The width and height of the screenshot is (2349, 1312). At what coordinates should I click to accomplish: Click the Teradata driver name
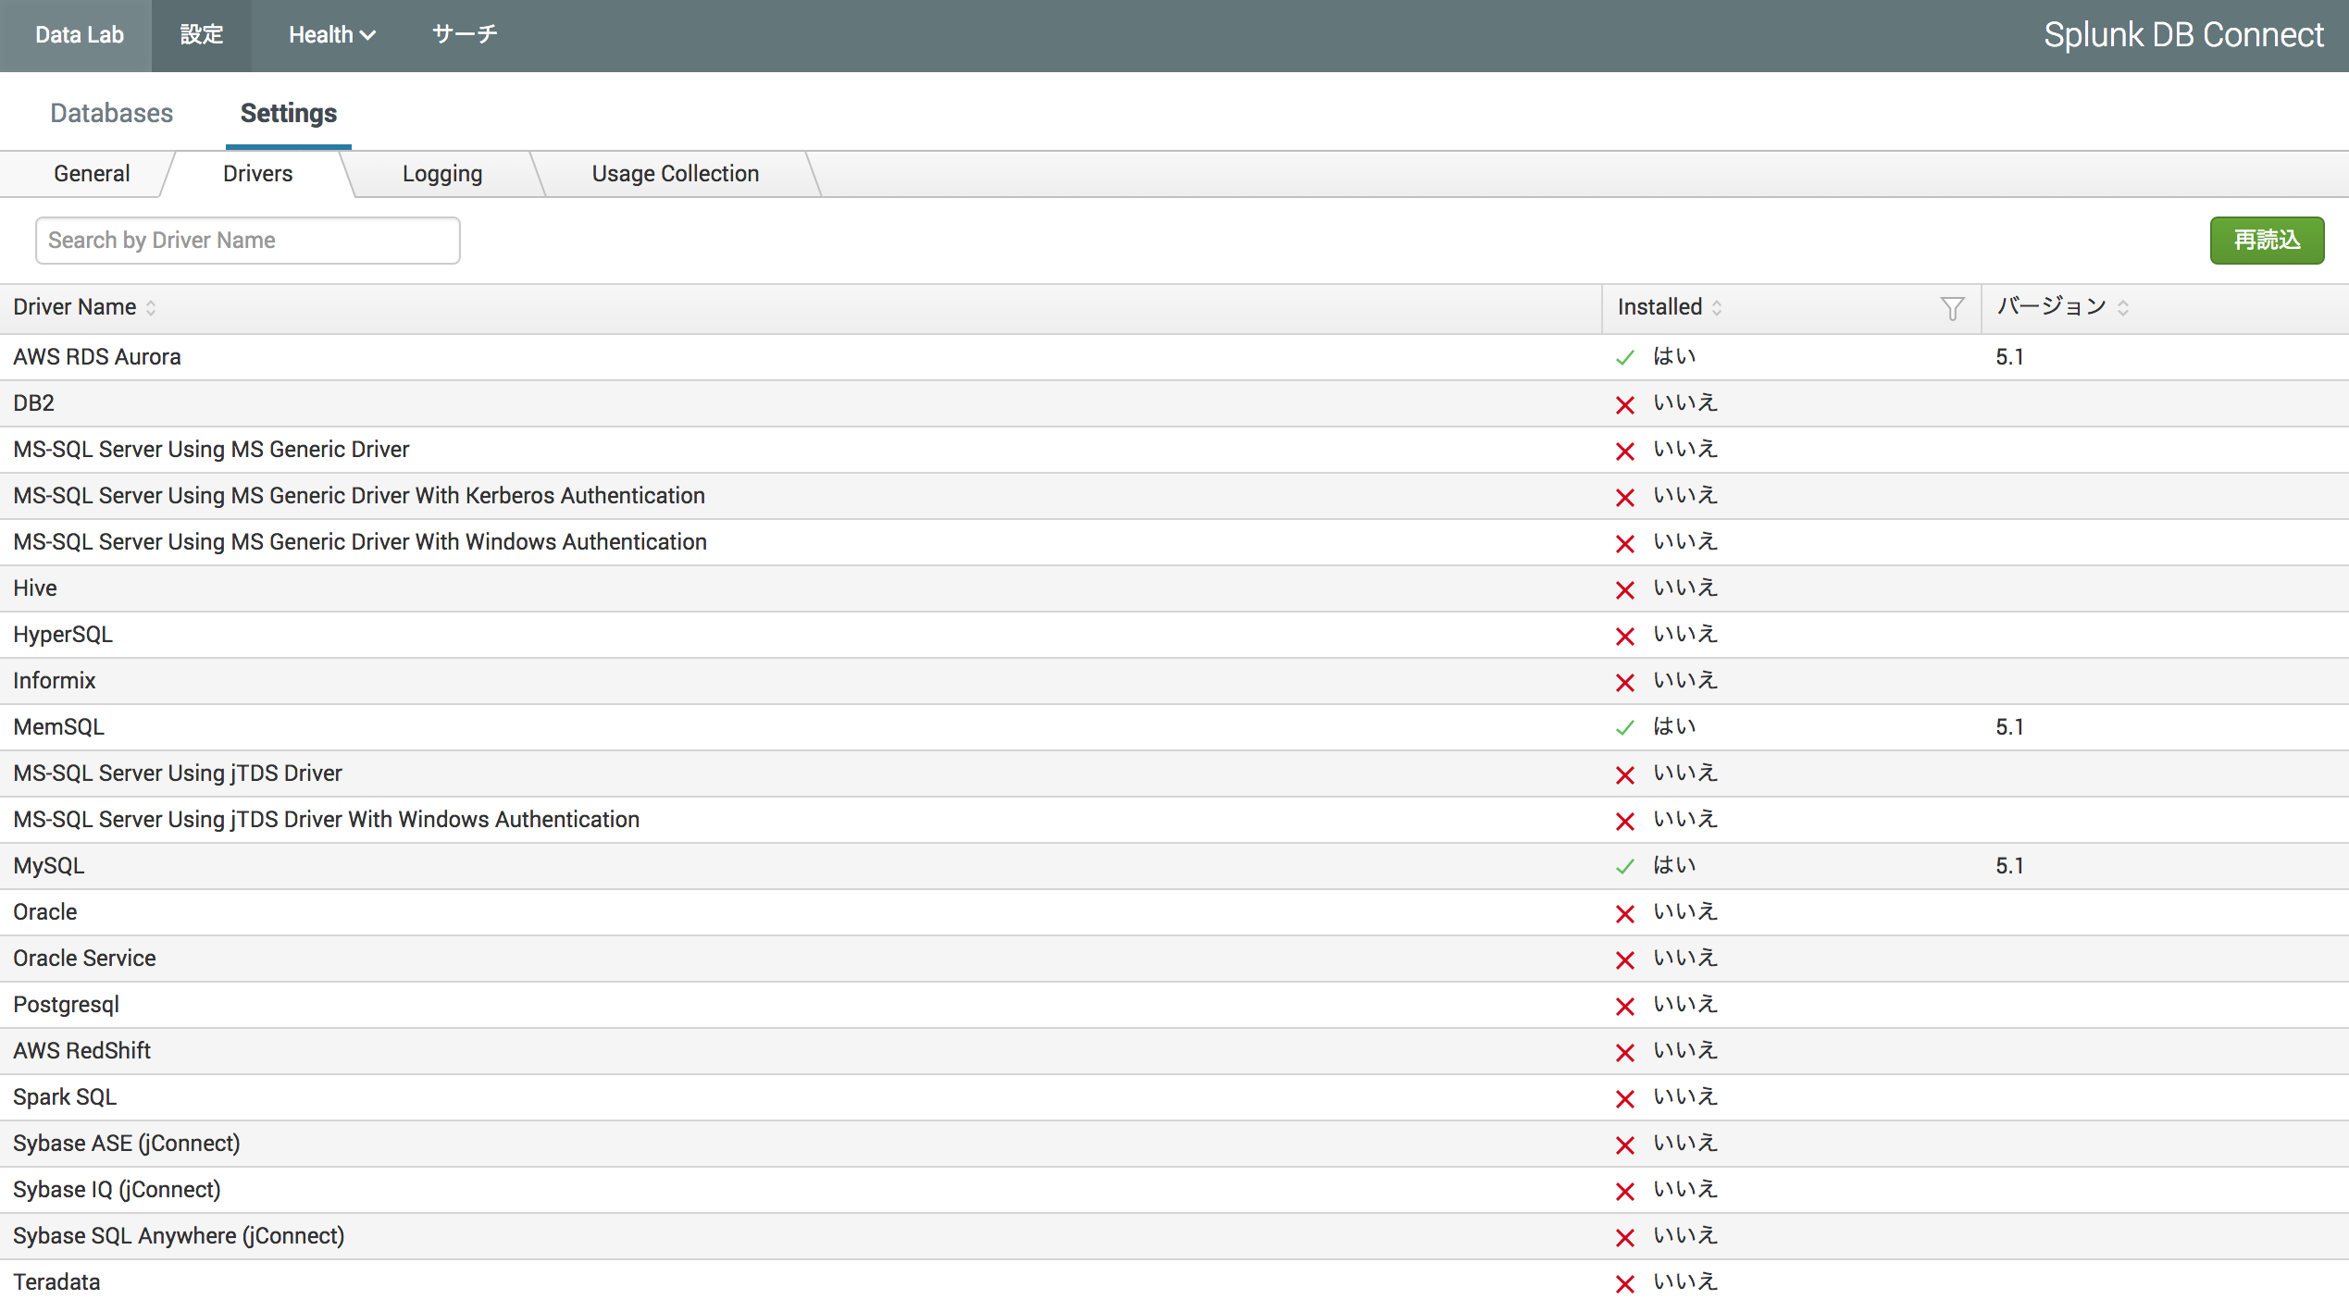tap(56, 1282)
